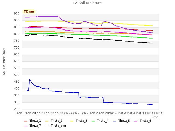This screenshot has width=175, height=131.
Task: Click the Mar 1 x-axis date label
Action: (113, 113)
